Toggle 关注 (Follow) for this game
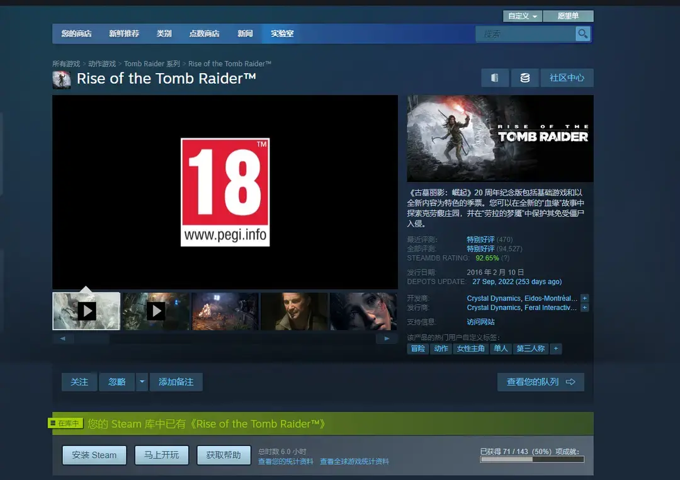 click(x=79, y=382)
